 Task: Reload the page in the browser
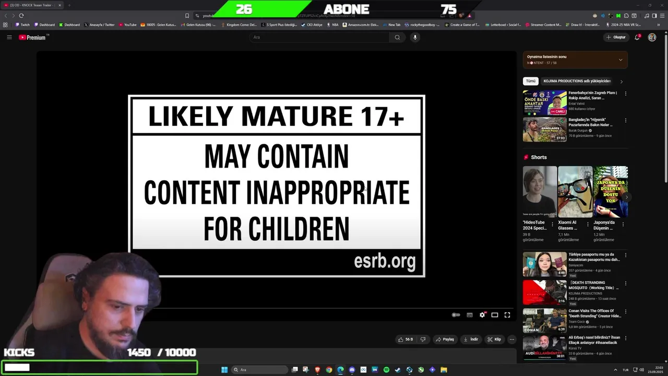[x=21, y=16]
